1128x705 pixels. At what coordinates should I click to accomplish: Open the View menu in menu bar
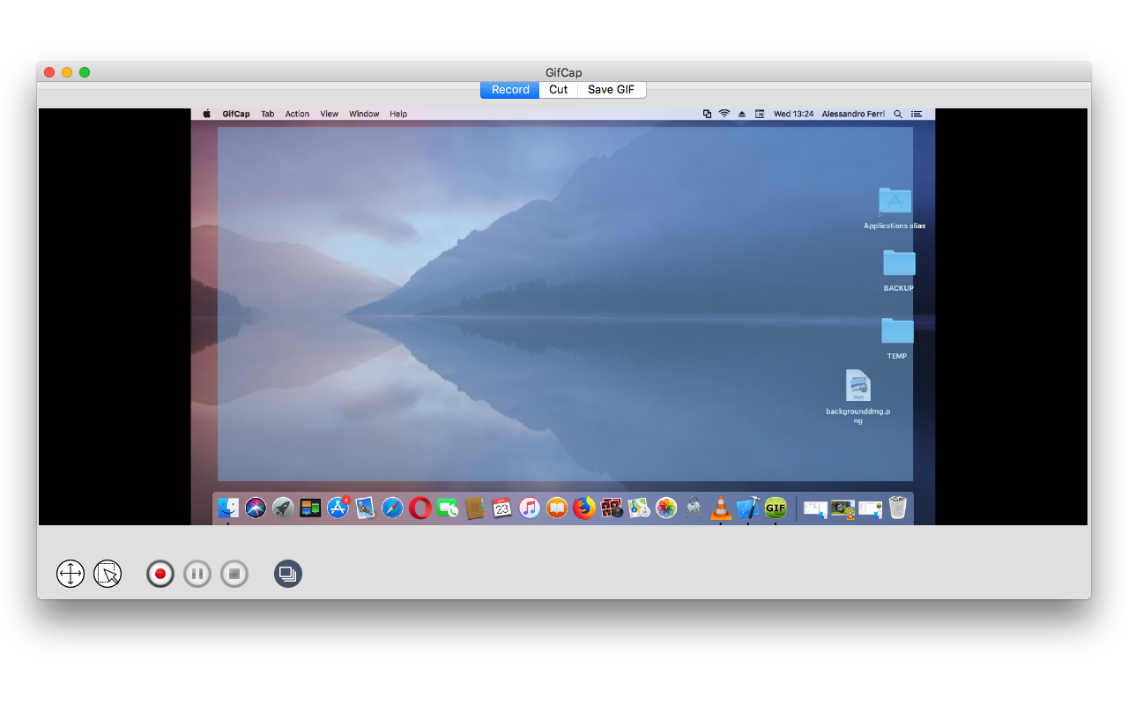pyautogui.click(x=329, y=114)
